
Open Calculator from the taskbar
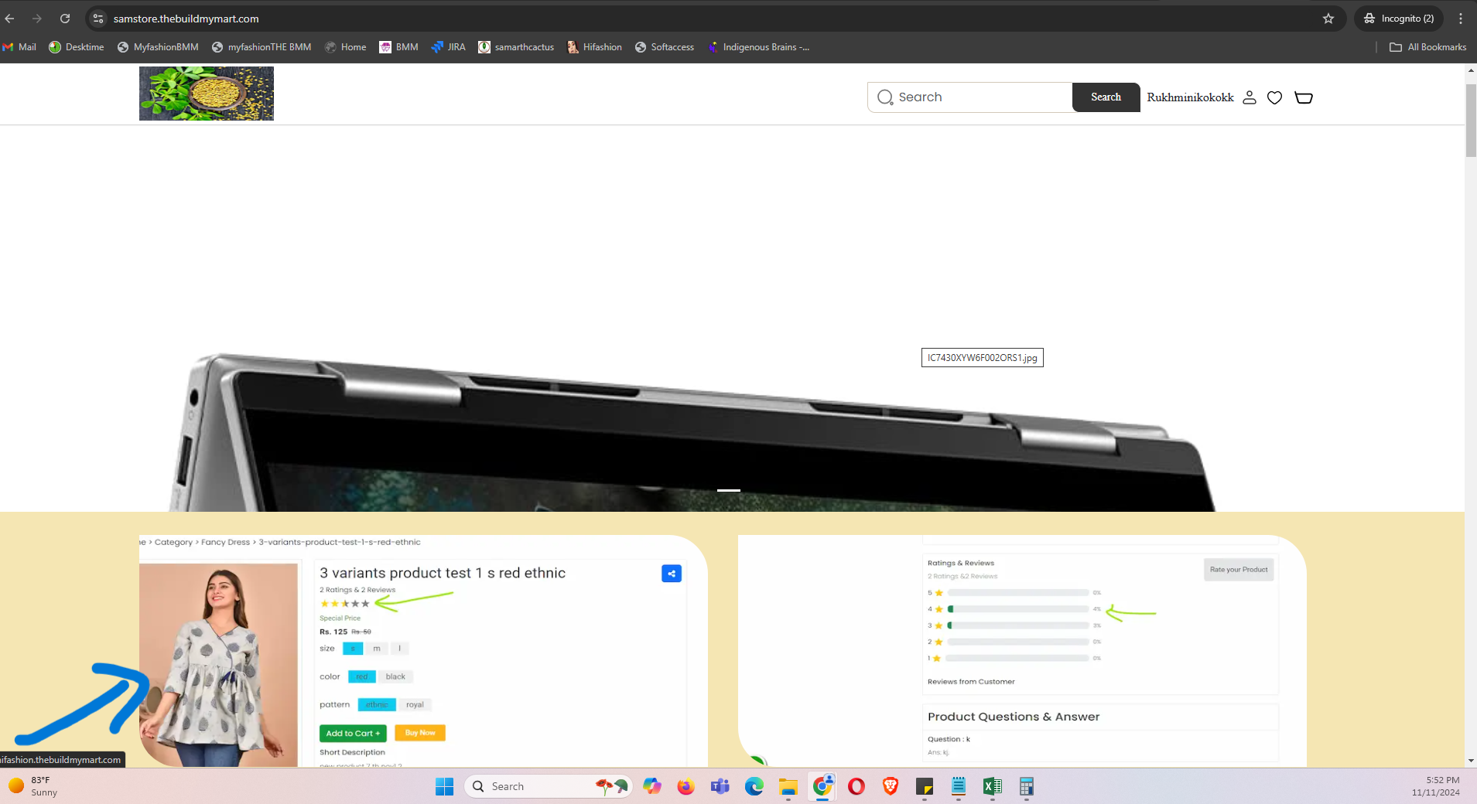1027,786
